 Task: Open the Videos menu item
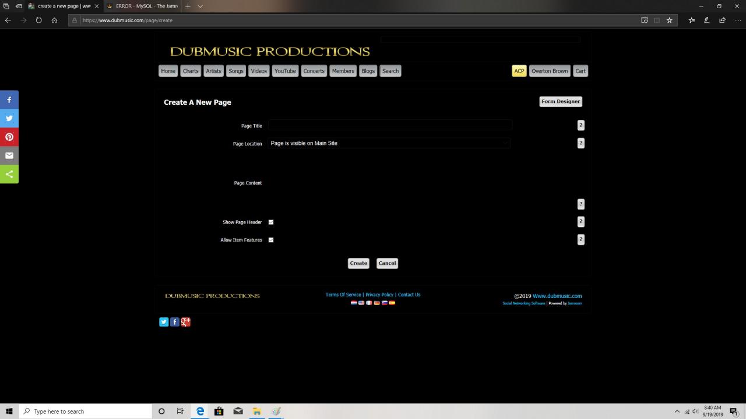coord(259,71)
